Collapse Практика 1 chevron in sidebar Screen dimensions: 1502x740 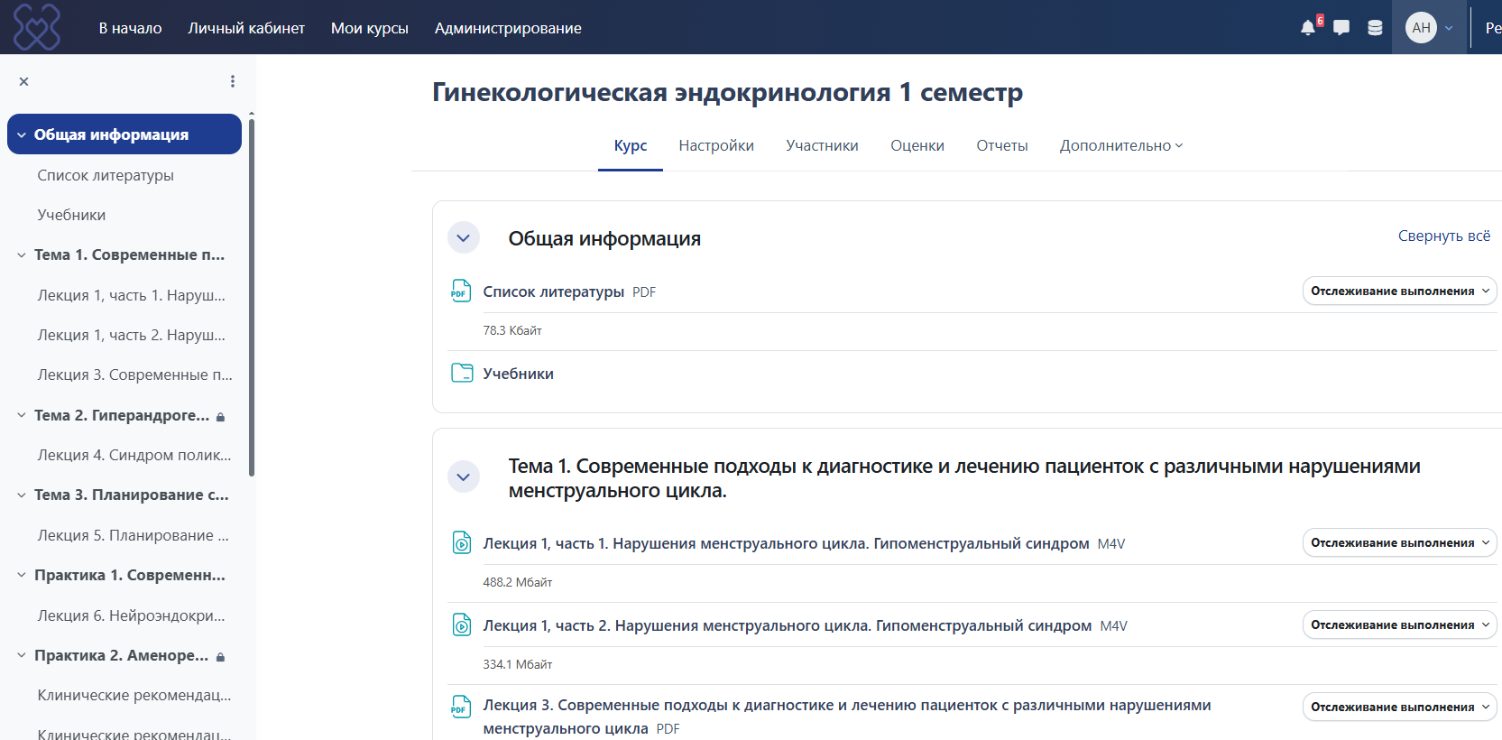click(22, 576)
